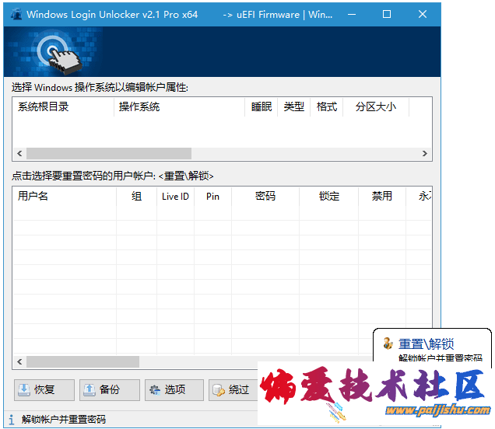Select the 重置\解锁 (Reset\Unlock) user icon
Viewport: 495px width, 429px height.
click(x=388, y=344)
